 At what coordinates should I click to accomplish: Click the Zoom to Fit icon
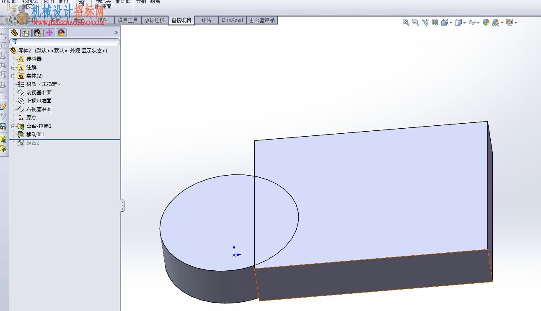[x=406, y=22]
